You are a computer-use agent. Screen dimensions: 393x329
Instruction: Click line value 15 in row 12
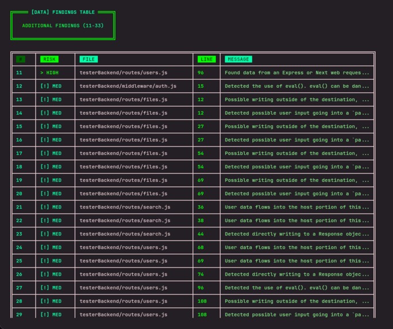[201, 86]
